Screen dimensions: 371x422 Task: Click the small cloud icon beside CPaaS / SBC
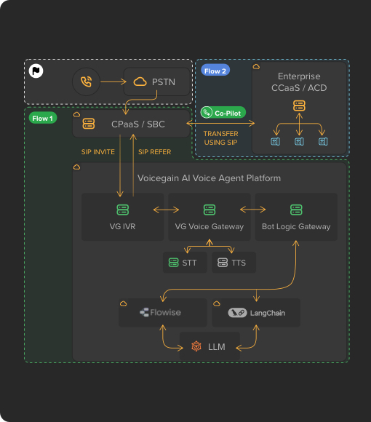point(76,115)
